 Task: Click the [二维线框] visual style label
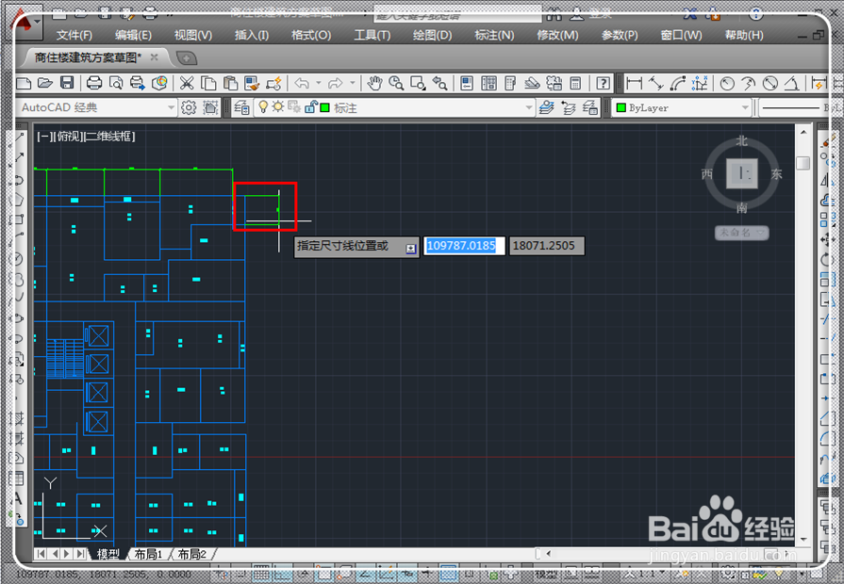[108, 137]
